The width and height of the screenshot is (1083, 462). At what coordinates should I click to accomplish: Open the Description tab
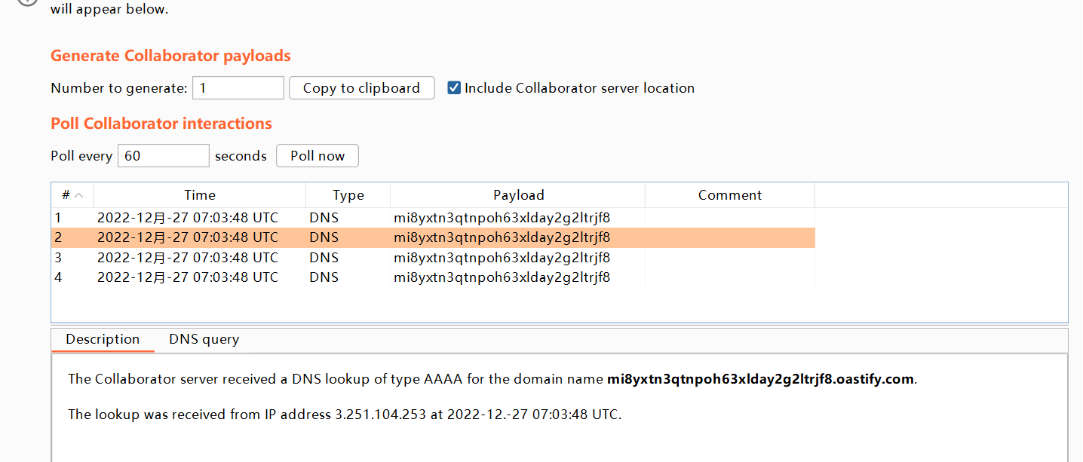[x=103, y=339]
